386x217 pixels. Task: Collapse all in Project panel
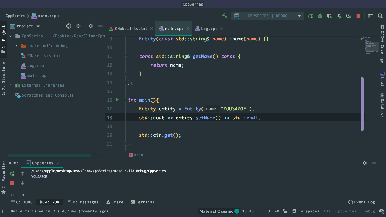coord(78,26)
